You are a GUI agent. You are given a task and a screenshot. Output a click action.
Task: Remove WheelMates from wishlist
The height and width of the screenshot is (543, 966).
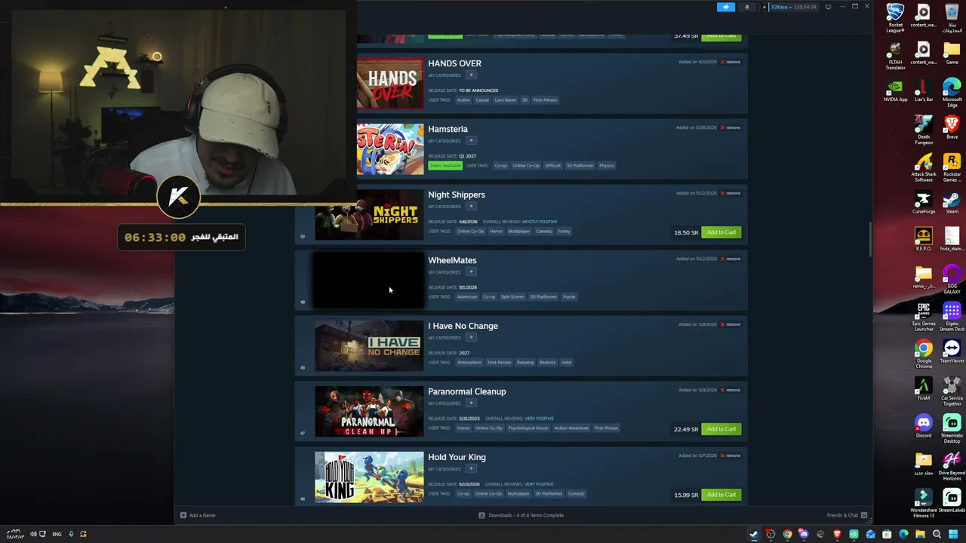pyautogui.click(x=731, y=259)
